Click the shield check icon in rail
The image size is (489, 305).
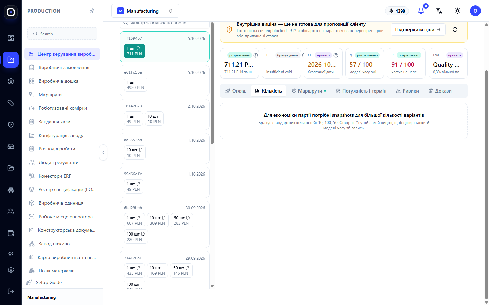[x=11, y=125]
